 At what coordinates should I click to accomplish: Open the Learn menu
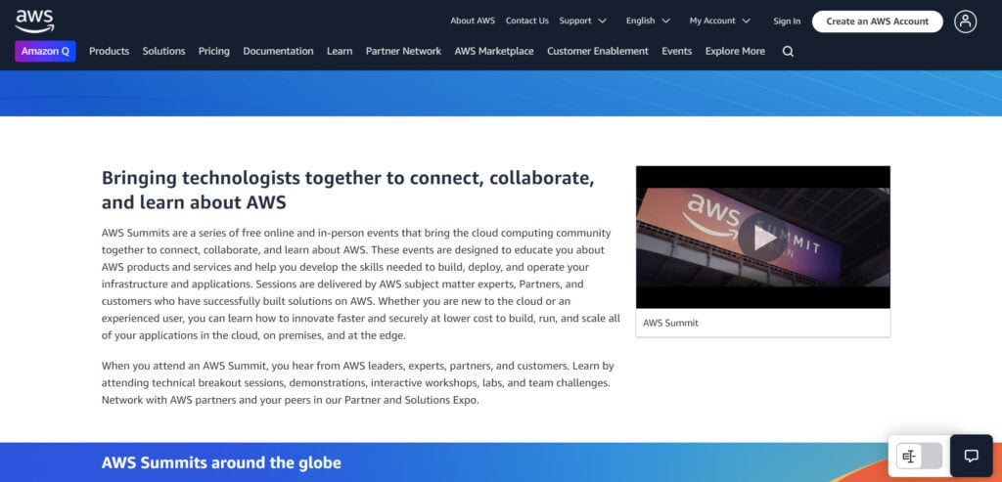[x=340, y=51]
